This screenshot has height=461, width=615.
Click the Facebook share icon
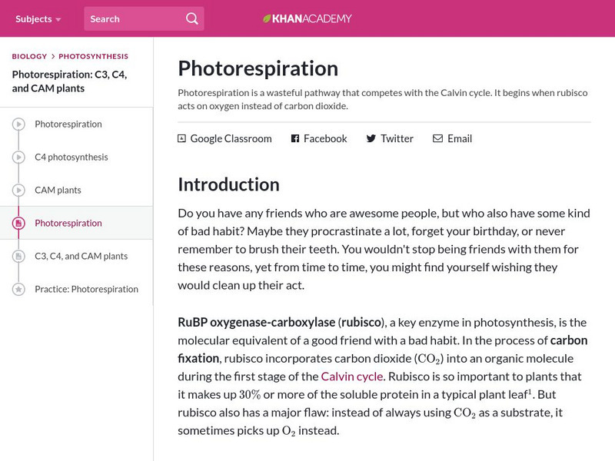tap(294, 139)
